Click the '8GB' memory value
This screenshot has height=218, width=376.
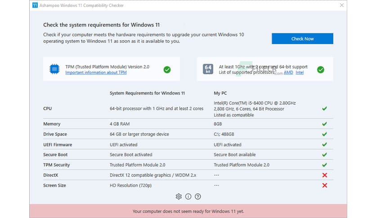point(218,124)
